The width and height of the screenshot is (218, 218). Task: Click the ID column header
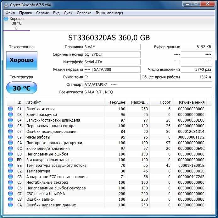20,102
